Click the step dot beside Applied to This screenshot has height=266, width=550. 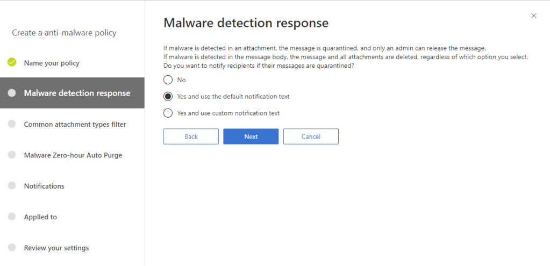tap(12, 217)
